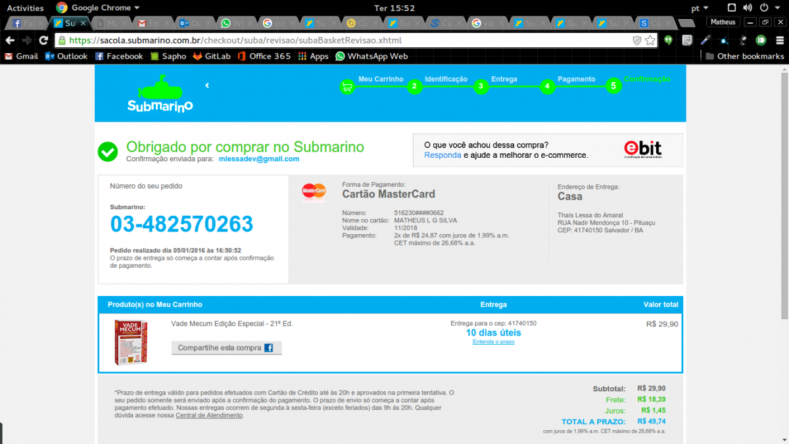Open the Chrome hamburger menu
Viewport: 789px width, 444px height.
click(x=779, y=40)
